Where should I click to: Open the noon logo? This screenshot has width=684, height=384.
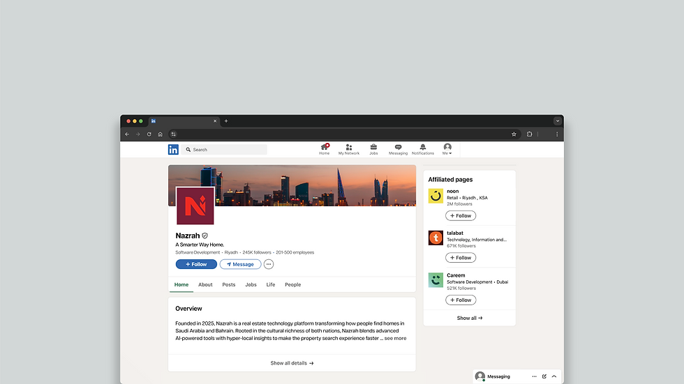point(436,196)
